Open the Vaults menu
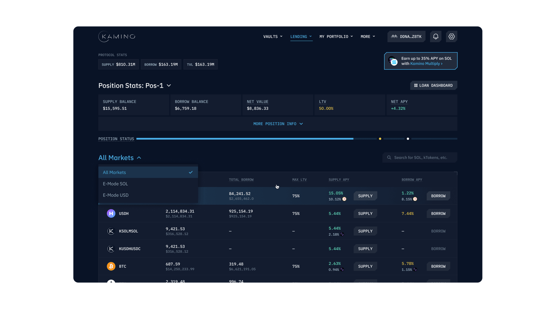556x309 pixels. pos(273,36)
